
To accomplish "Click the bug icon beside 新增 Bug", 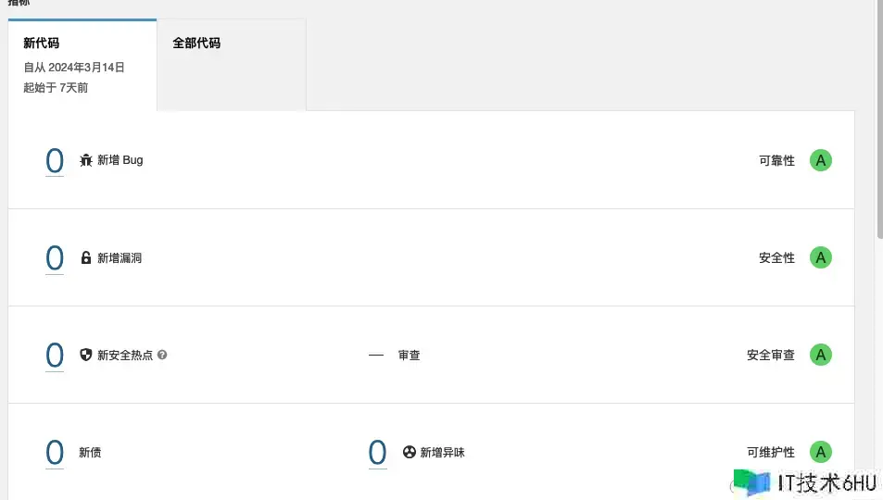I will coord(85,160).
